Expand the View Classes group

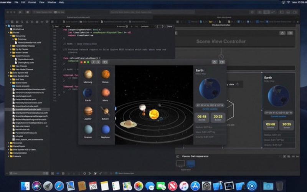[x=11, y=66]
